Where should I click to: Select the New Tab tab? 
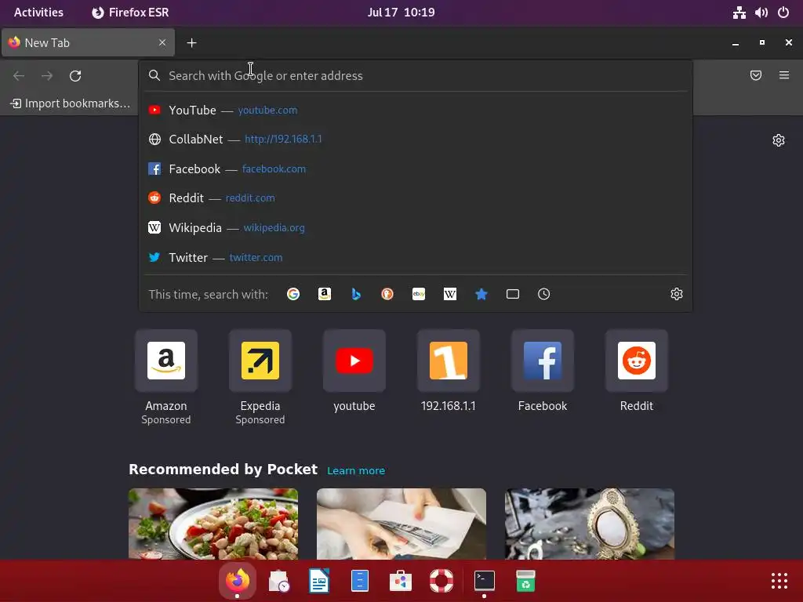point(88,42)
